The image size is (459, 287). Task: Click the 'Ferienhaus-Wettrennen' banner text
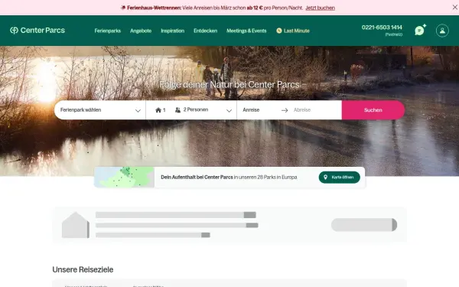[154, 8]
